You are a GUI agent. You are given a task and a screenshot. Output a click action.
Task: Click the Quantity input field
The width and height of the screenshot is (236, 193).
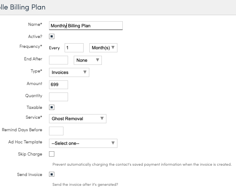[x=59, y=96]
